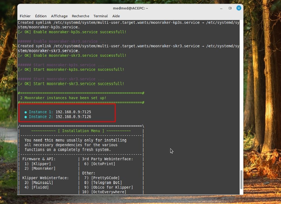
Task: Click the 10) [OctoEverywhere] entry
Action: tap(104, 192)
